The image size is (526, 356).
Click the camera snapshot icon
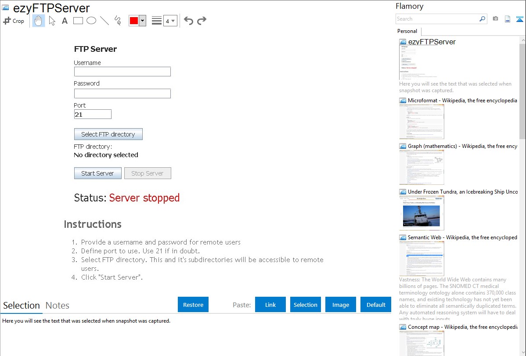(x=495, y=19)
